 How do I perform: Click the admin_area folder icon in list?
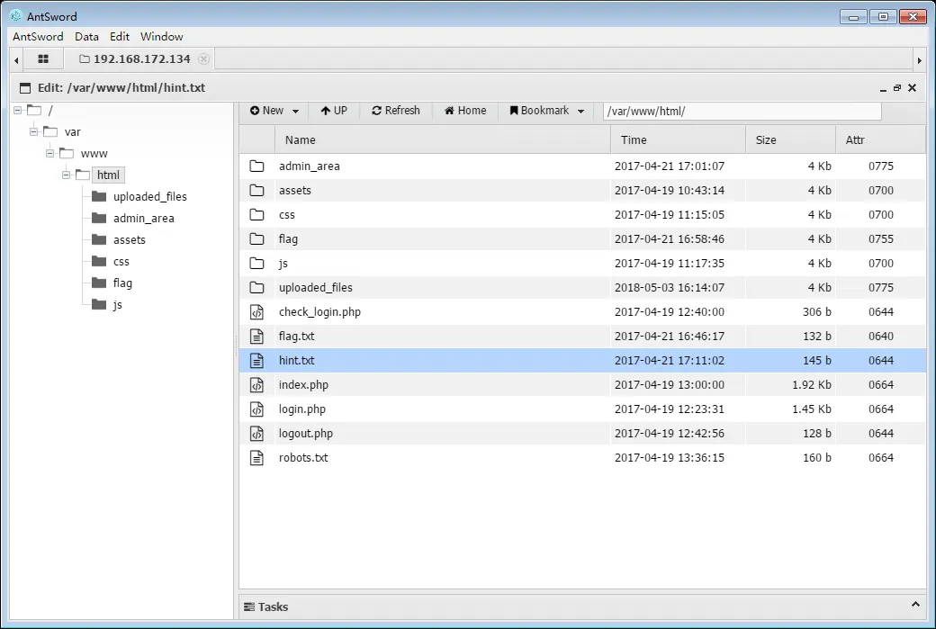[256, 166]
